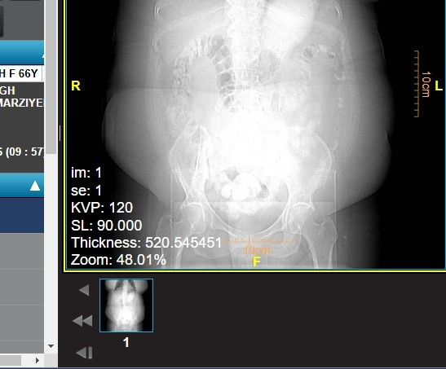Viewport: 446px width, 369px height.
Task: Click the KVP: 120 overlay label
Action: click(102, 208)
